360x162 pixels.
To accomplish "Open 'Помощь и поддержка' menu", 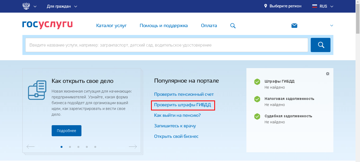I will (164, 26).
